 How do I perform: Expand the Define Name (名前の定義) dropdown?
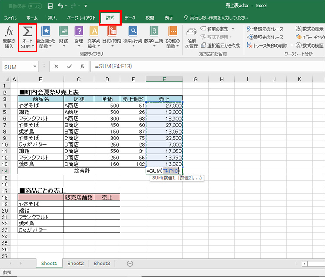click(233, 29)
